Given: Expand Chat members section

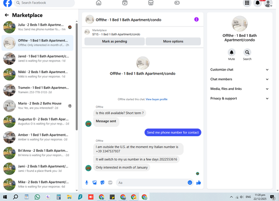Looking at the screenshot, I should pos(239,79).
